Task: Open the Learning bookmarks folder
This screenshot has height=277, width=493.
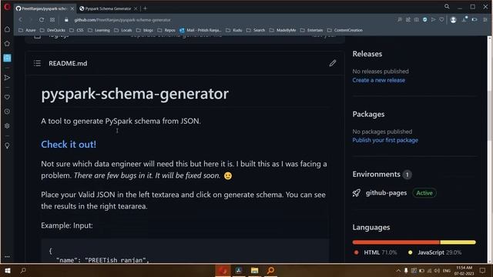Action: 99,30
